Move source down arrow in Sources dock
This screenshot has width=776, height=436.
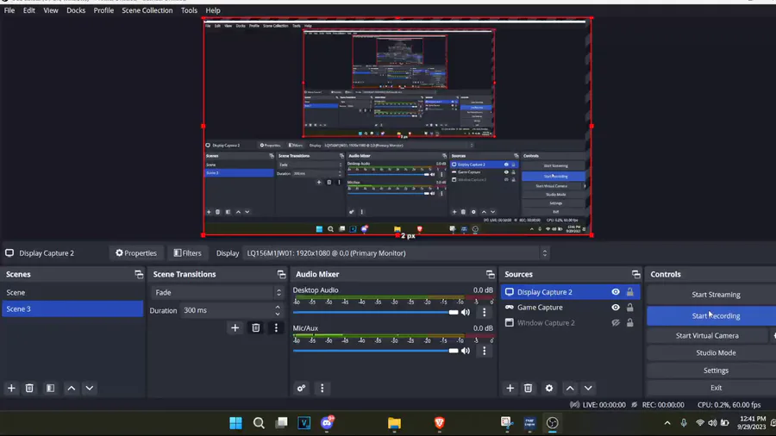click(588, 388)
